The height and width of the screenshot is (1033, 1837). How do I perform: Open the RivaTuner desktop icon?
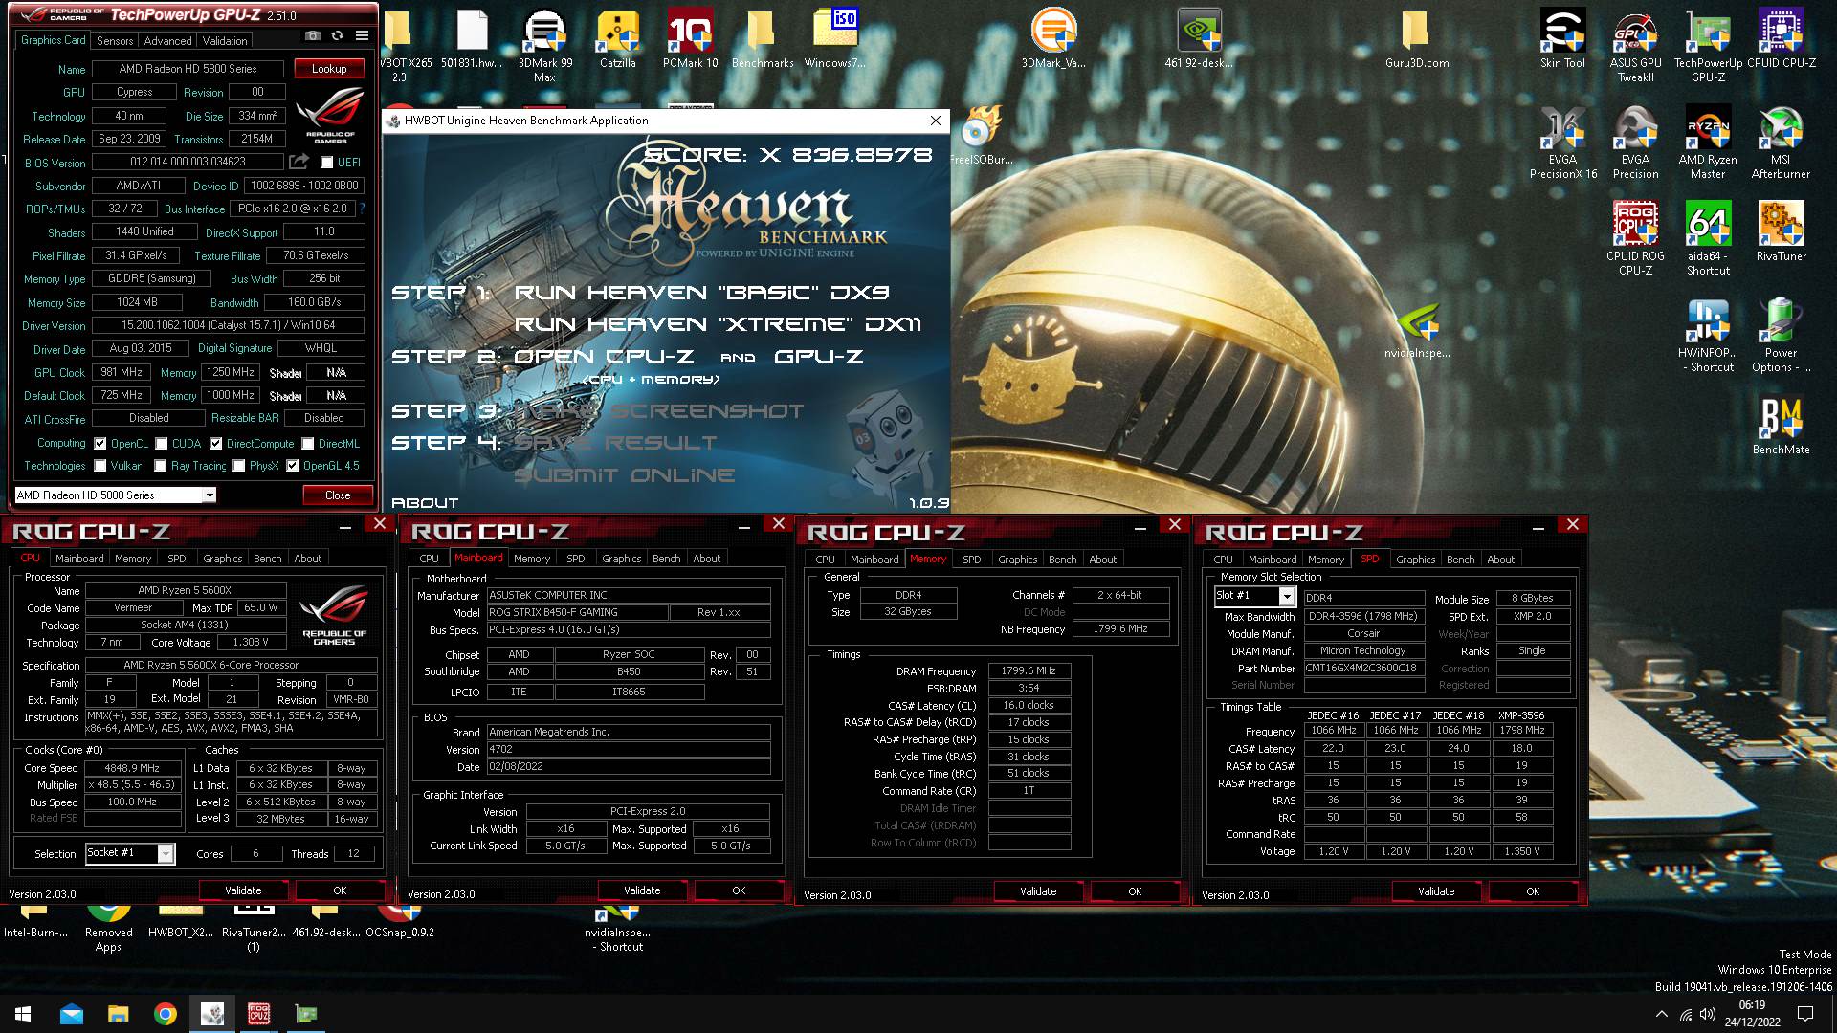pyautogui.click(x=1781, y=232)
